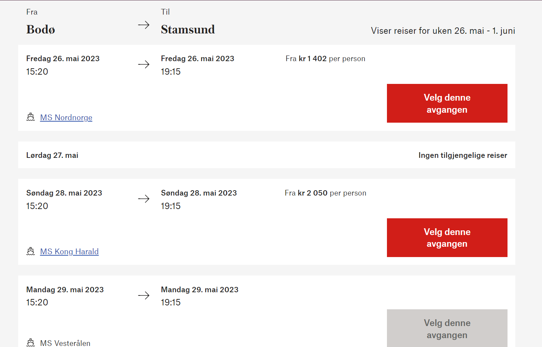The width and height of the screenshot is (542, 347).
Task: Click the greyed-out Mandag 29. mai departure button
Action: 447,329
